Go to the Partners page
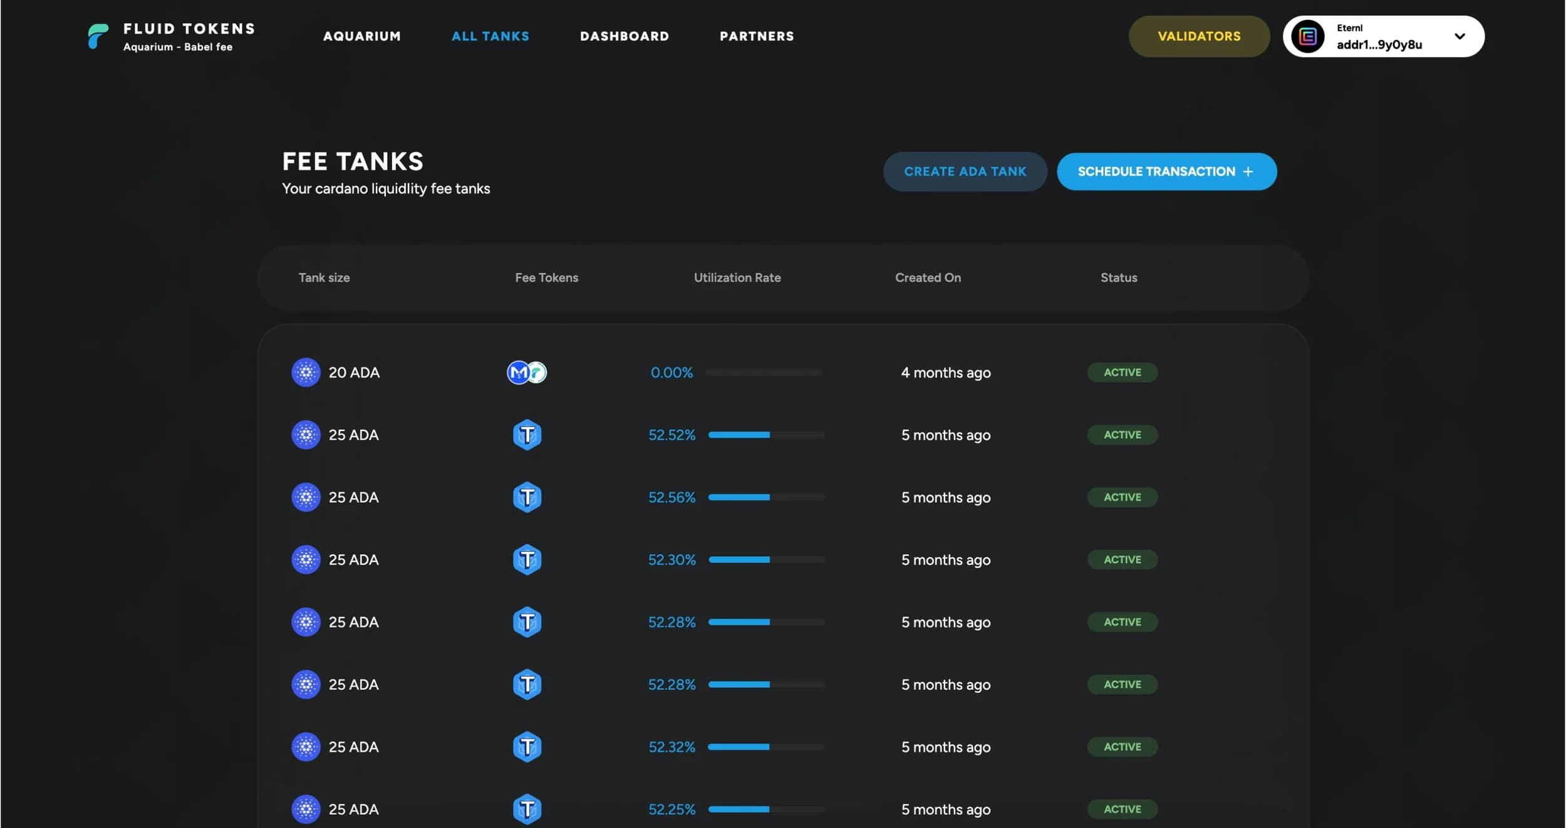1566x828 pixels. (x=756, y=36)
